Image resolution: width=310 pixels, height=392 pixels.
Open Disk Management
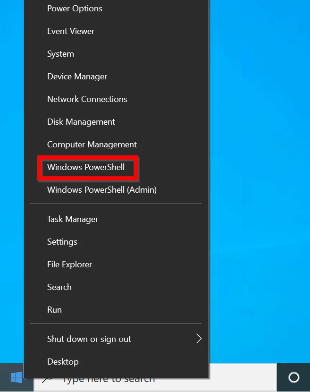tap(81, 122)
